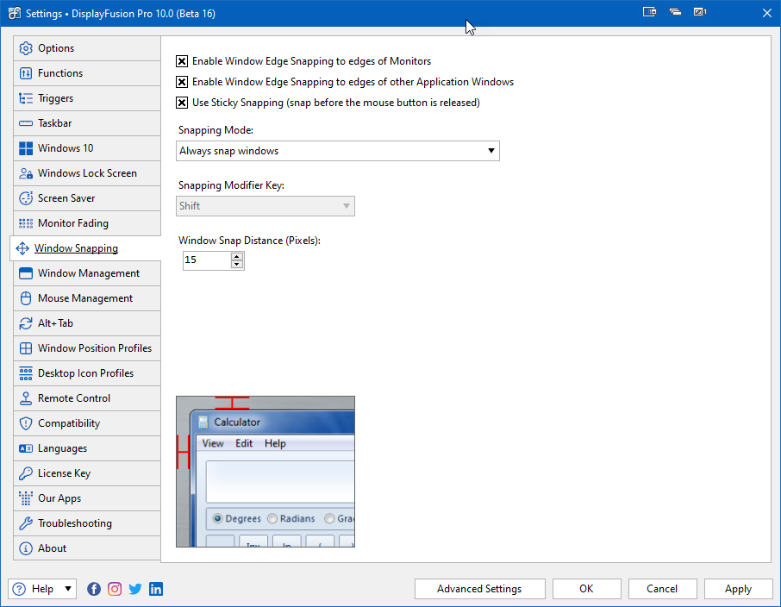This screenshot has width=781, height=607.
Task: Open the Facebook link icon
Action: [94, 589]
